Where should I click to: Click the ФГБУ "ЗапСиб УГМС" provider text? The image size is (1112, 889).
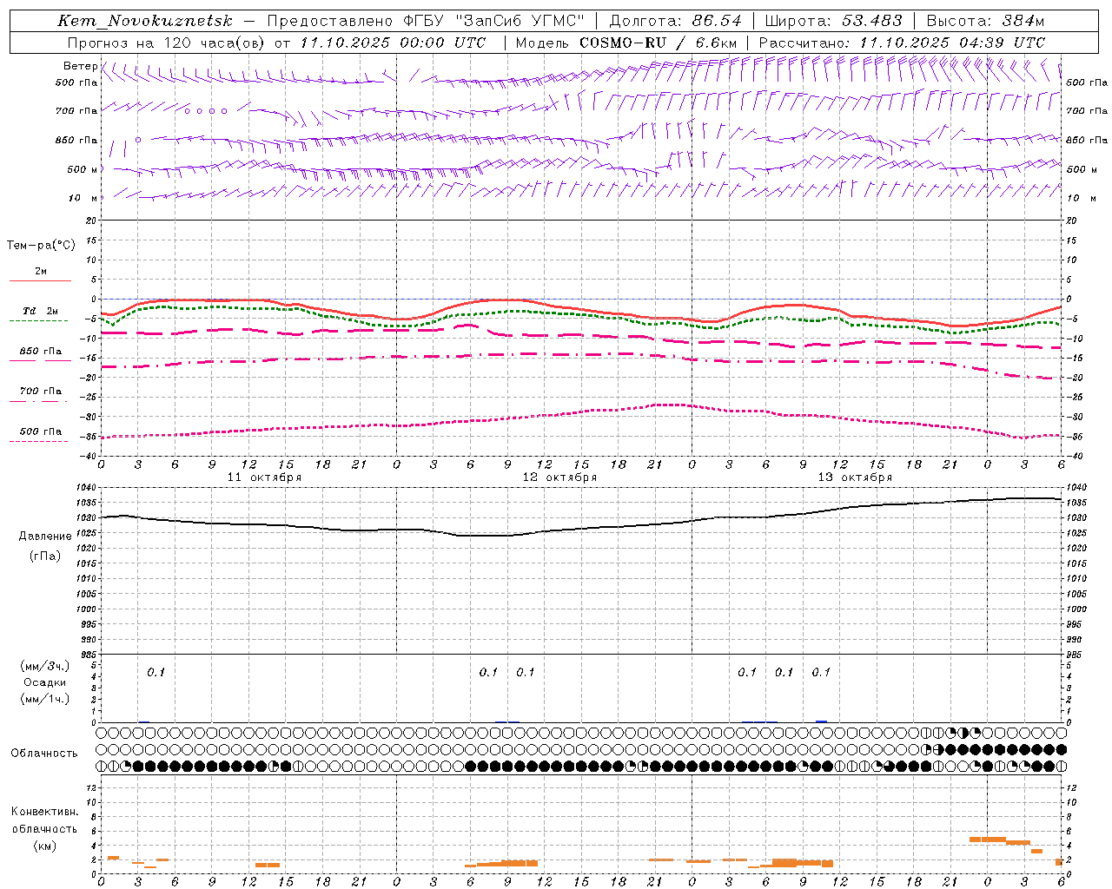coord(494,21)
